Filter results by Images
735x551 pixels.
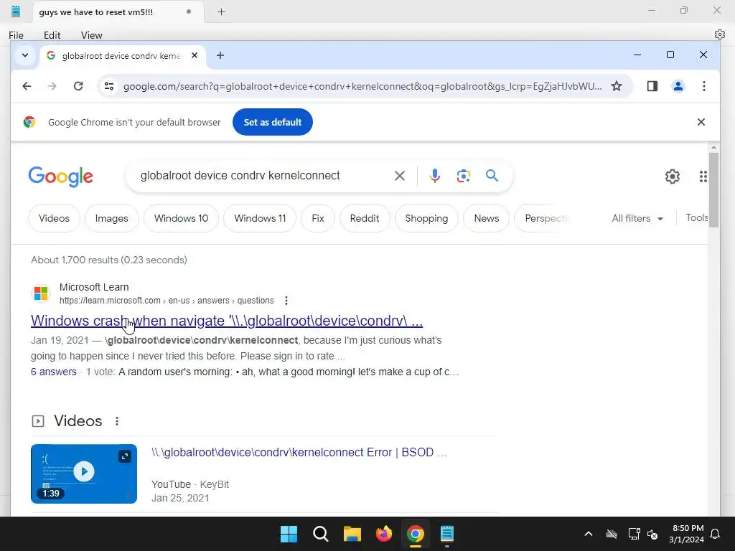click(x=111, y=218)
